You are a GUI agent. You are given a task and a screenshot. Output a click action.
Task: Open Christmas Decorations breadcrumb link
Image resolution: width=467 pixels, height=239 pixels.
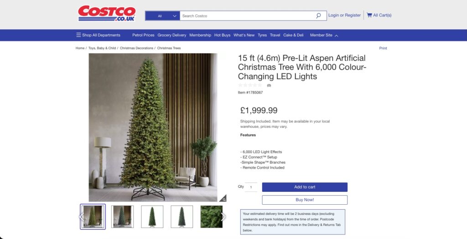(x=136, y=48)
